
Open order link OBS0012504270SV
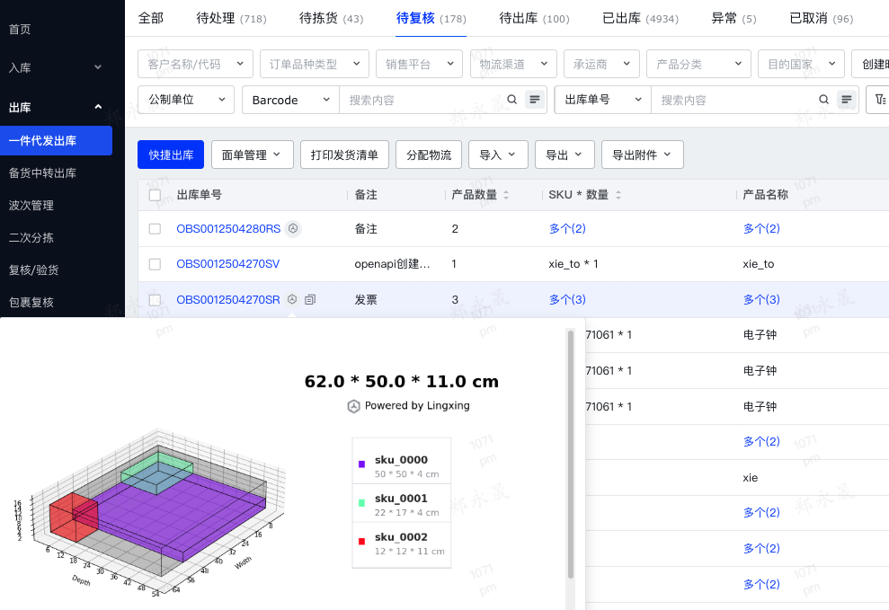tap(227, 264)
